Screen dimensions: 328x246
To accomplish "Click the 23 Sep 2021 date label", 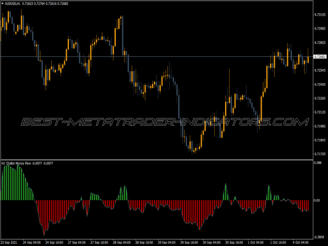I will [x=9, y=243].
